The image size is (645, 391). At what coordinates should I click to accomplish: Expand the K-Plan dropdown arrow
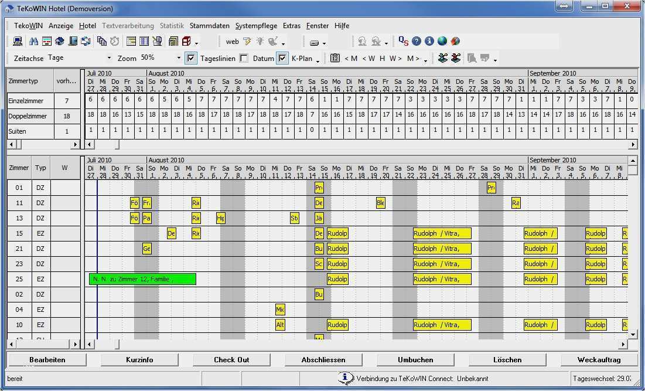coord(318,60)
